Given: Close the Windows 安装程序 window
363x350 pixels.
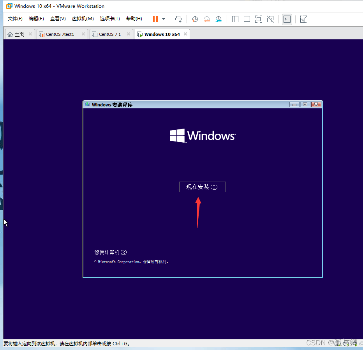Looking at the screenshot, I should [316, 105].
